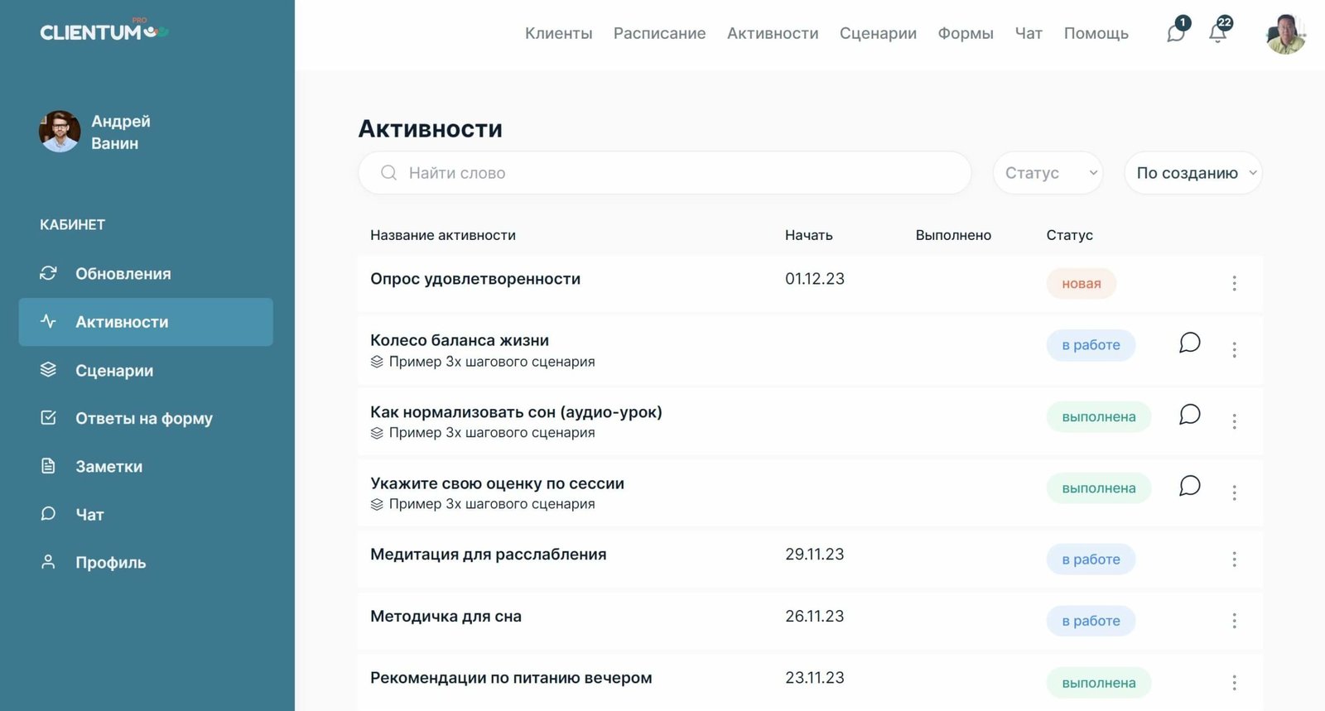The height and width of the screenshot is (711, 1325).
Task: Click comment icon on Укажите свою оценку row
Action: tap(1189, 486)
